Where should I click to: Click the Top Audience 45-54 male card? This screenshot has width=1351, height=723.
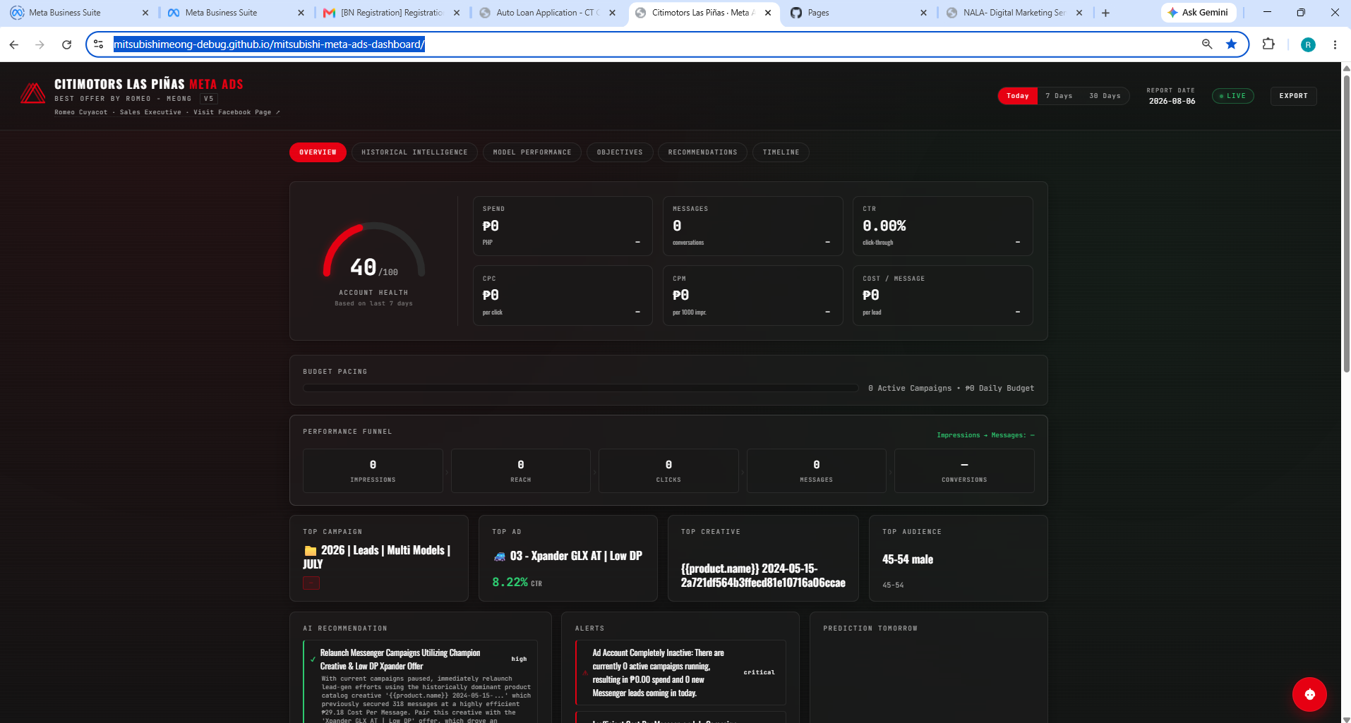coord(958,558)
